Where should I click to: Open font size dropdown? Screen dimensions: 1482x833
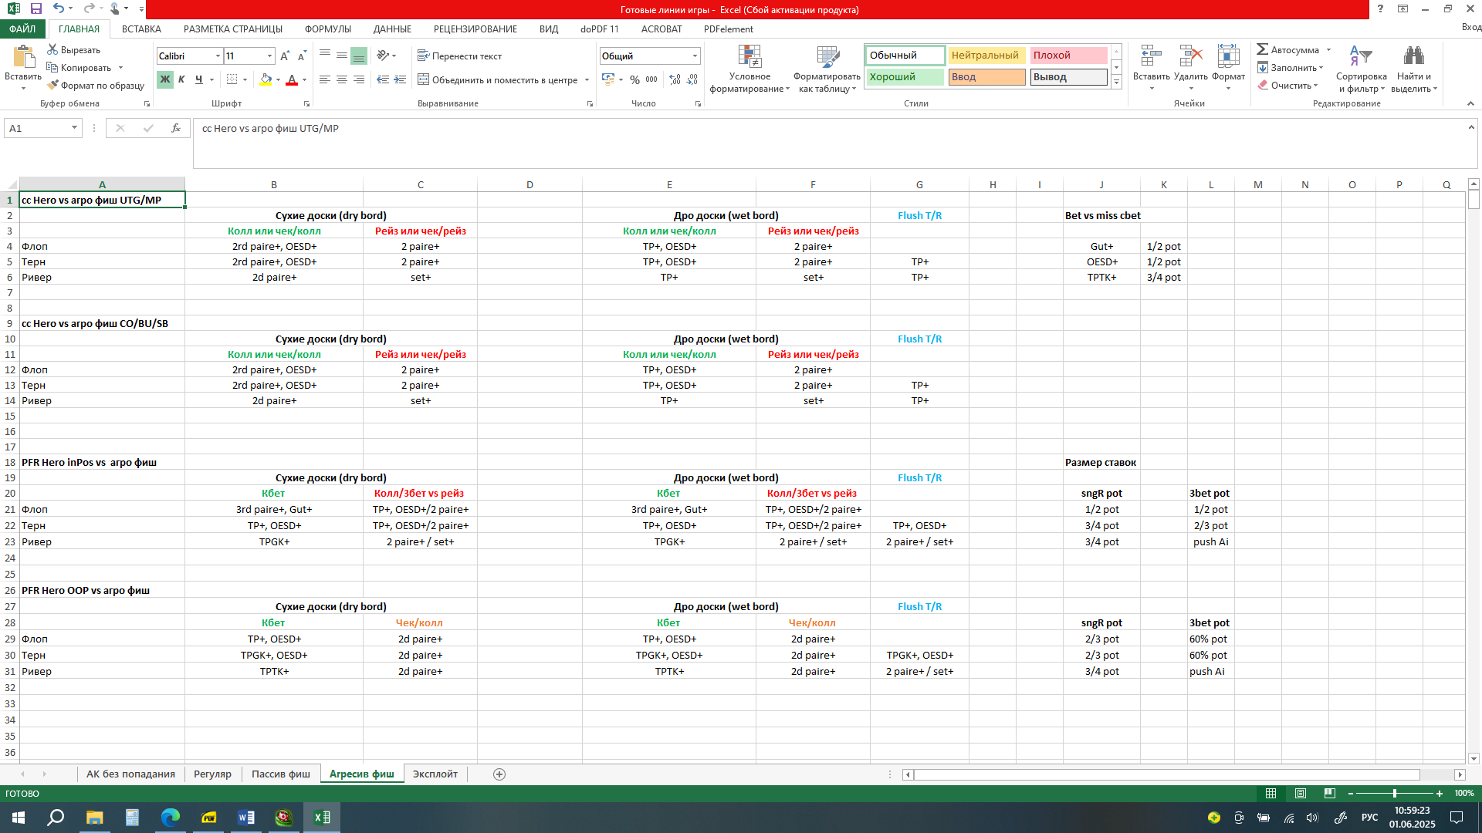[x=269, y=56]
